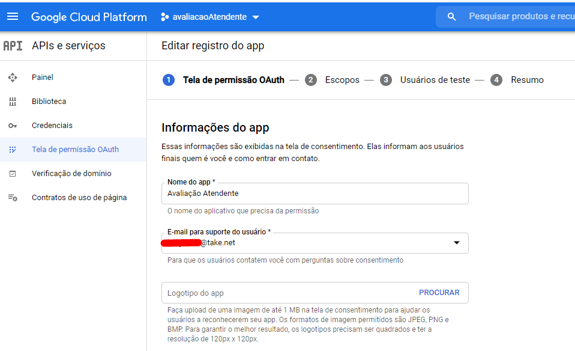Click the helper text 'O nome do aplicativo que precisa da permissão'

tap(243, 211)
